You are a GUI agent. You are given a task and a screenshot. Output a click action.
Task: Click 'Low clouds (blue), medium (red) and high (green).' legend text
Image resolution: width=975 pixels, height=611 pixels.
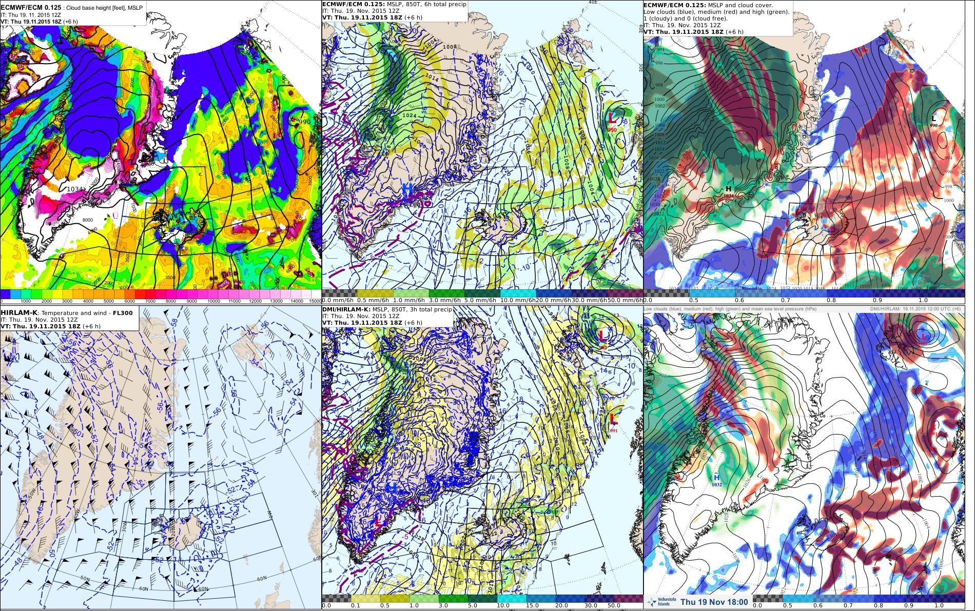(x=716, y=11)
